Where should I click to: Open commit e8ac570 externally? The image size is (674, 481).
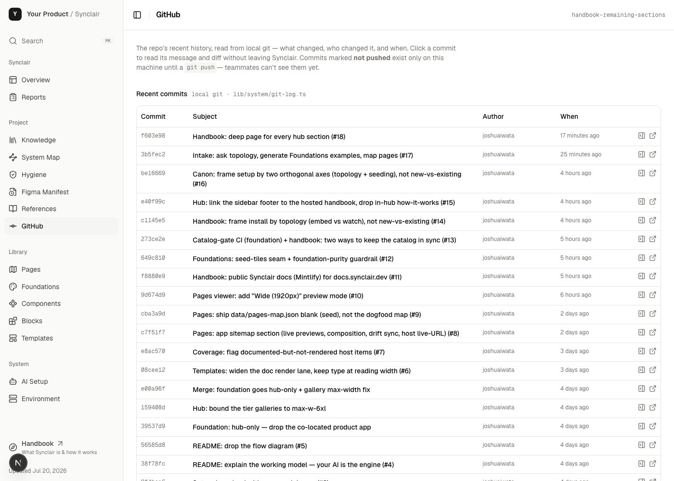tap(653, 351)
